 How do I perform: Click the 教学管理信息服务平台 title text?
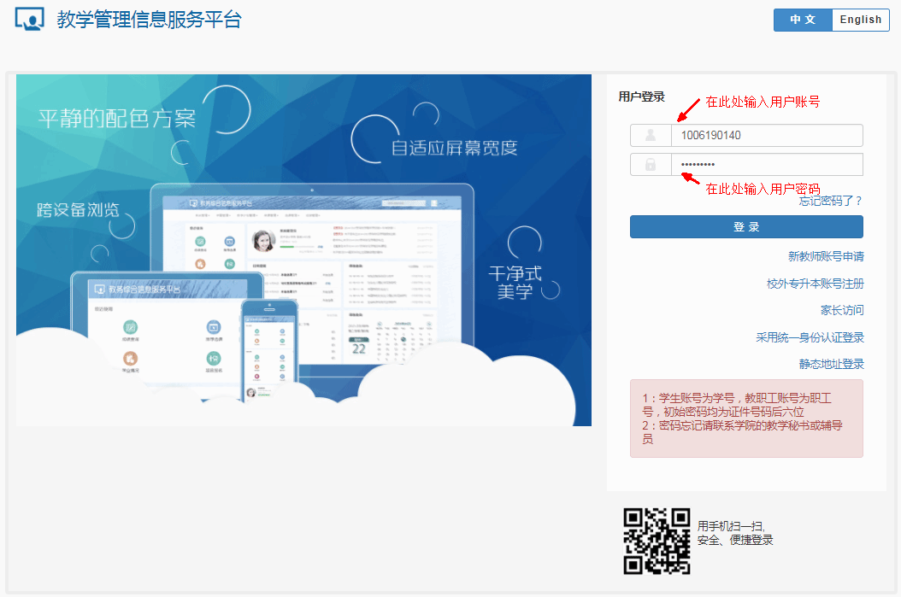[x=150, y=20]
